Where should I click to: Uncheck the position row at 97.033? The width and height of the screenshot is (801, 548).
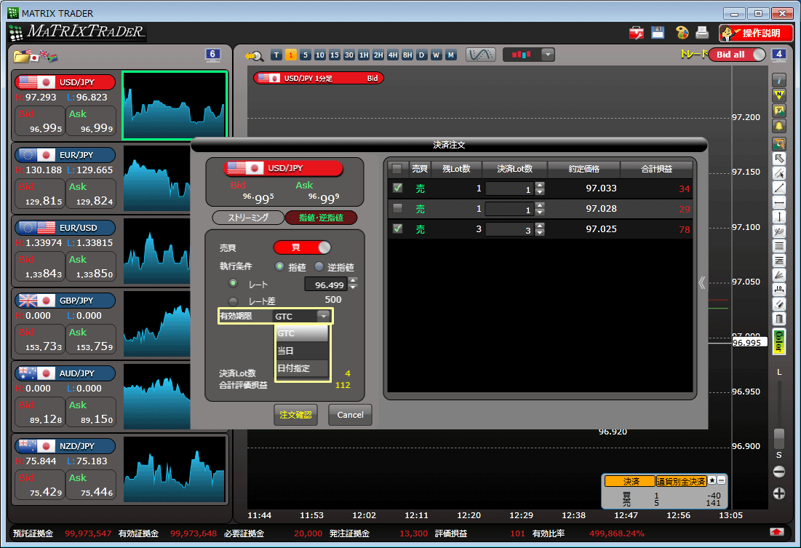(397, 188)
